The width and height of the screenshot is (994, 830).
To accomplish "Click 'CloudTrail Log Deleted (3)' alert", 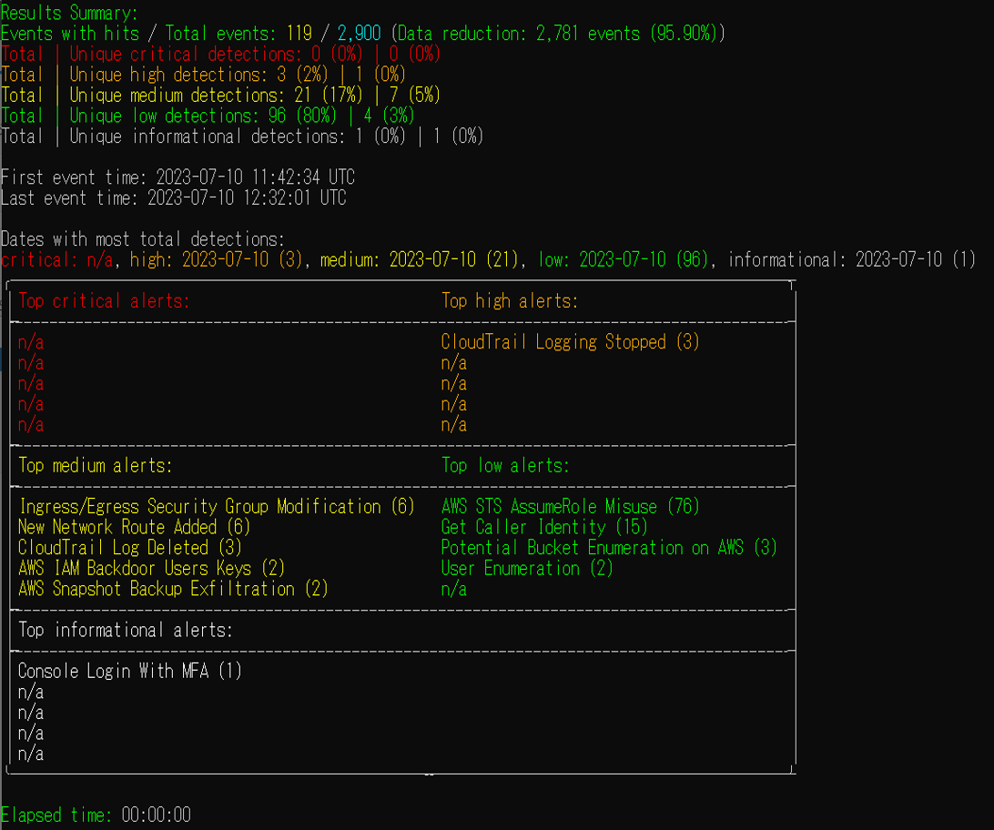I will [130, 548].
